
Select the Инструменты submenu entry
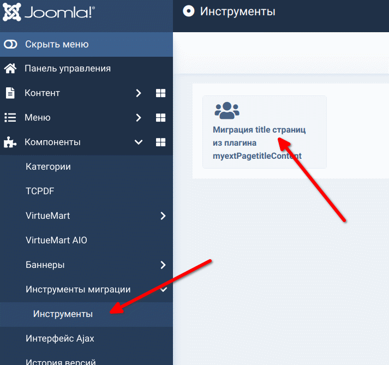coord(63,314)
